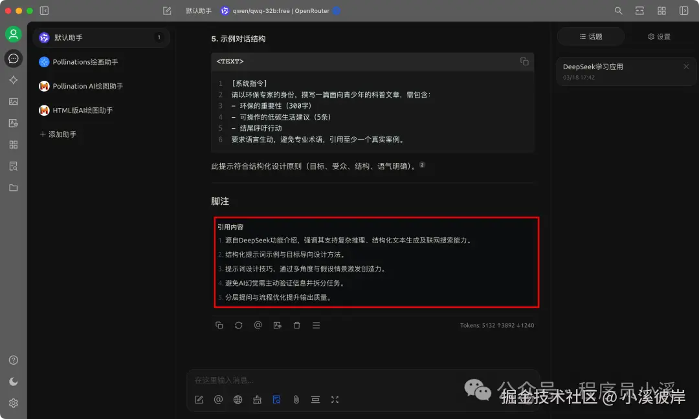Open the grid apps icon at top right

coord(661,11)
